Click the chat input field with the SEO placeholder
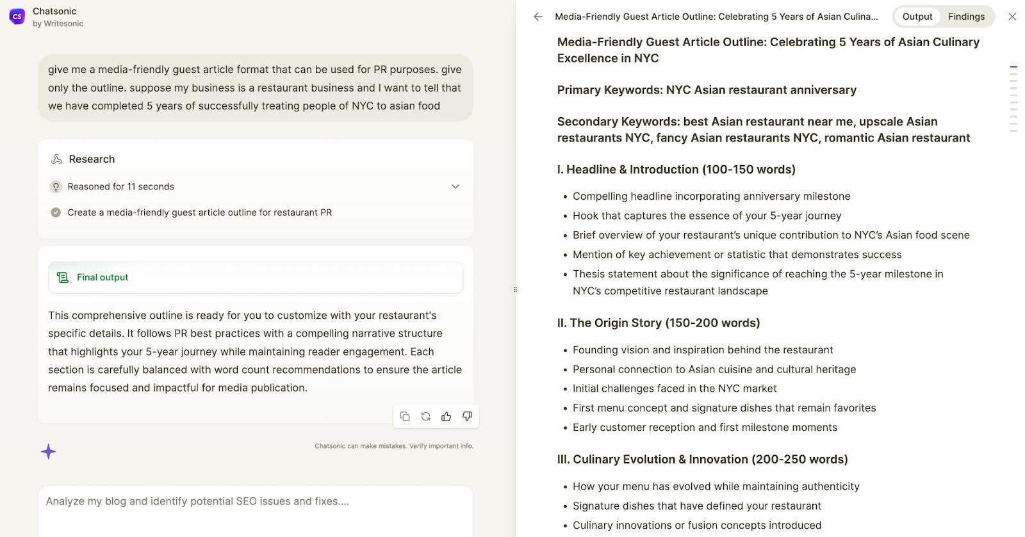This screenshot has width=1025, height=537. [x=256, y=511]
